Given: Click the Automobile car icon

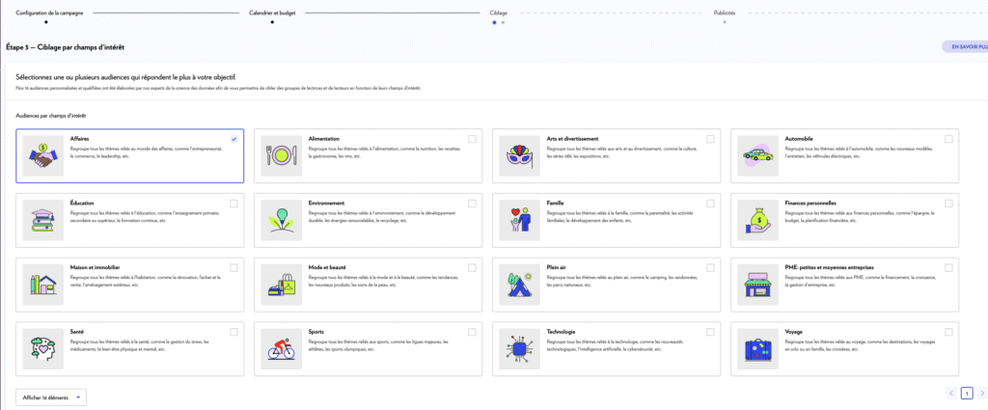Looking at the screenshot, I should click(x=756, y=155).
